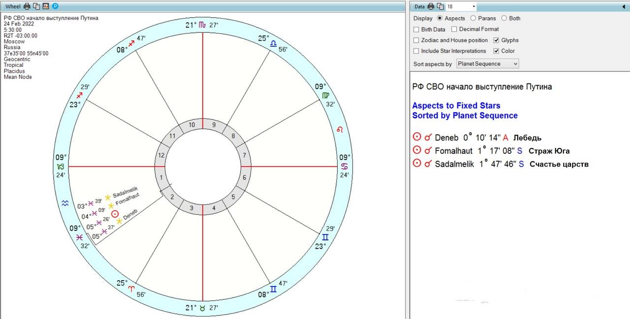Copy the Data panel contents
This screenshot has width=630, height=319.
tap(440, 6)
